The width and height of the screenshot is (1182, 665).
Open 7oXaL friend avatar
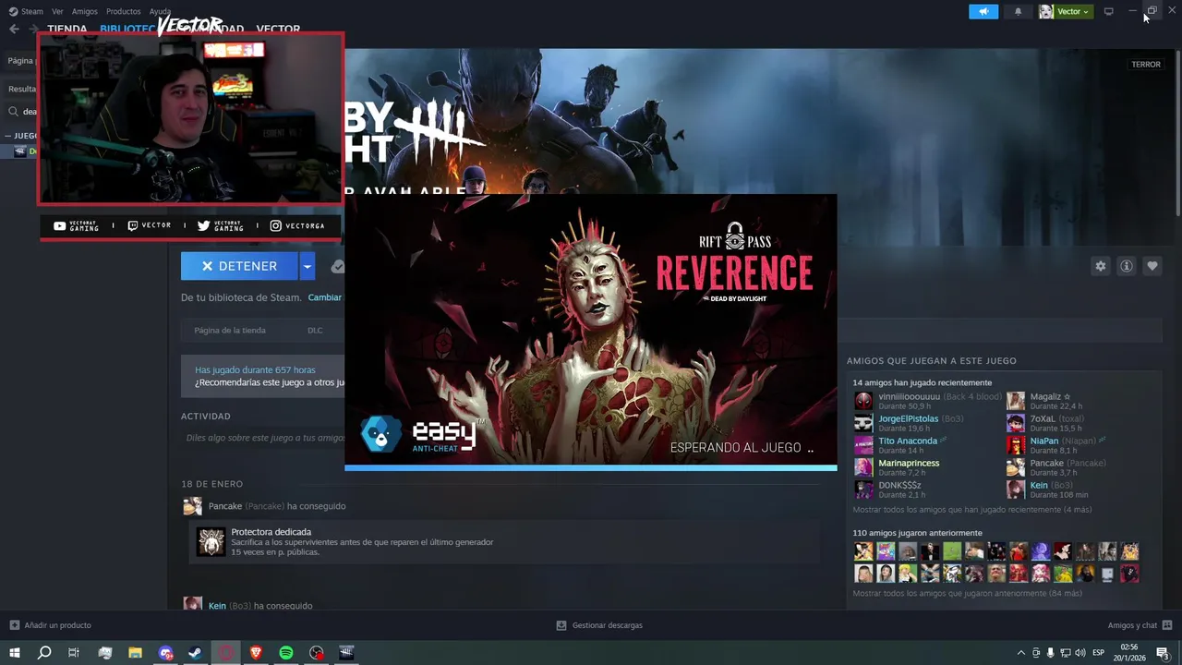[x=1015, y=423]
